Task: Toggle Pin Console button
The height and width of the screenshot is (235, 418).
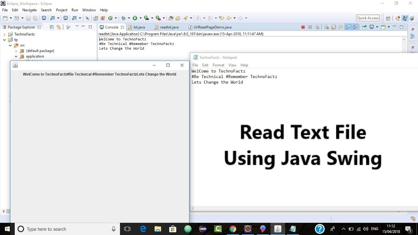Action: coord(364,27)
